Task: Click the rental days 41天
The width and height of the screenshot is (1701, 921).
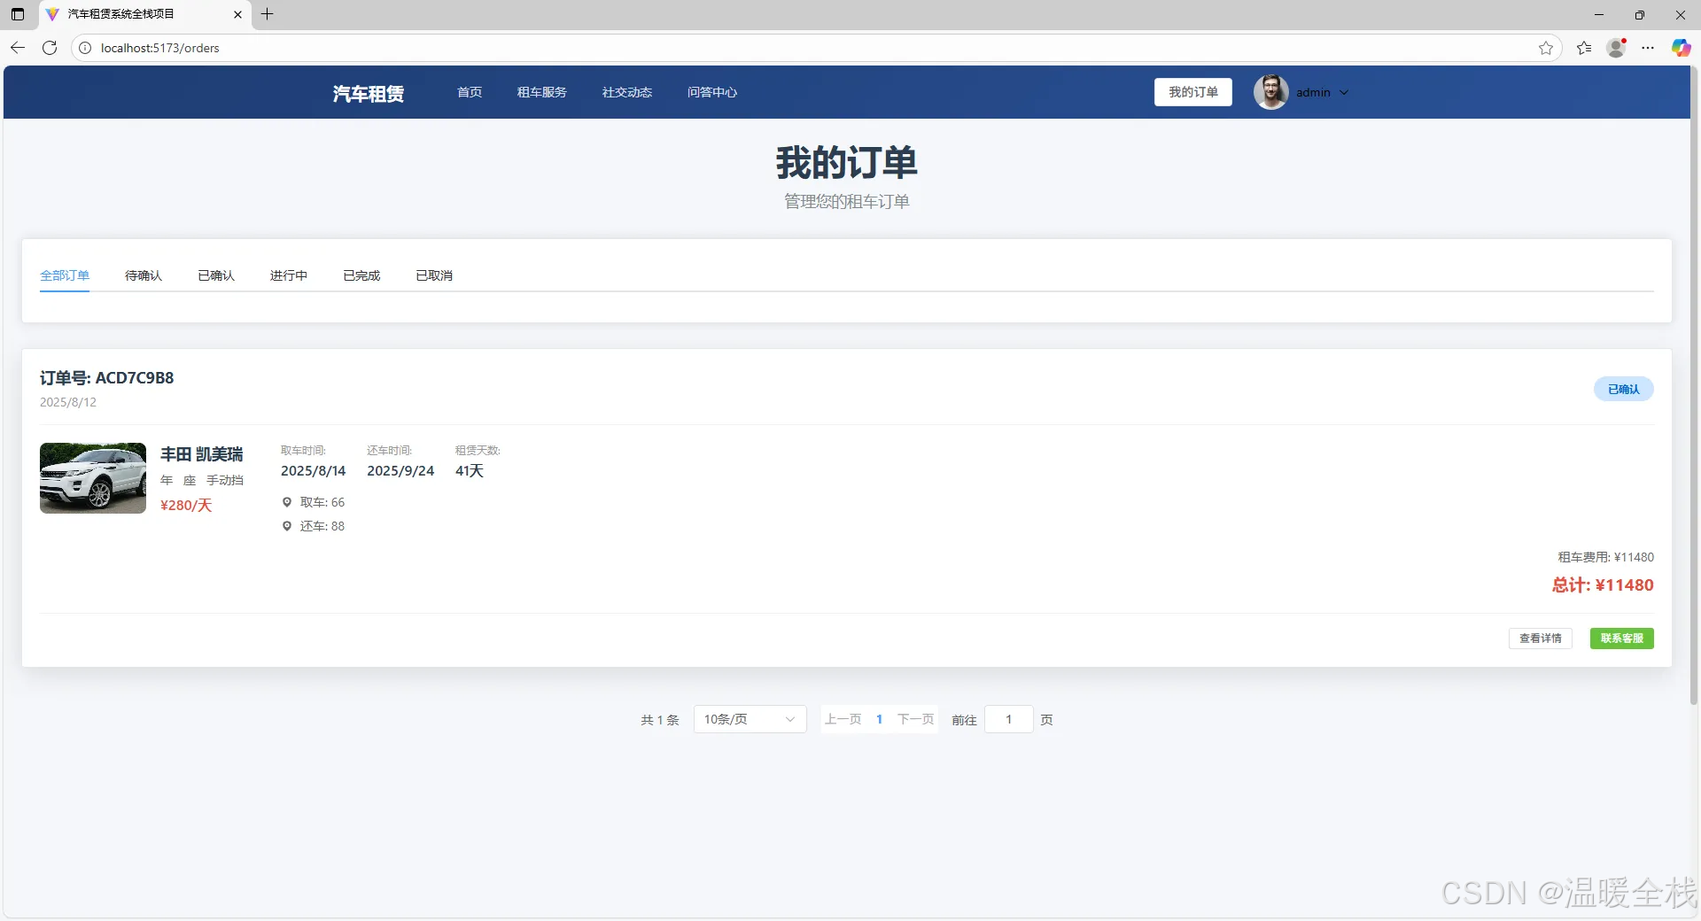Action: point(470,470)
